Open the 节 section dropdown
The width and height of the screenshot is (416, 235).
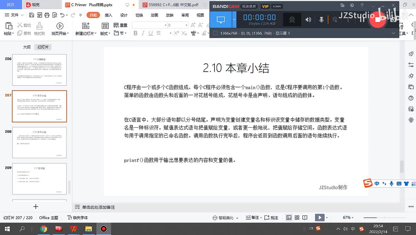tap(120, 33)
